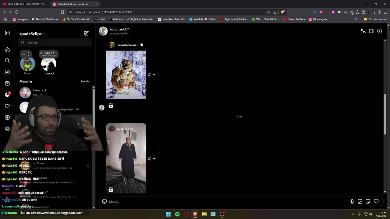
Task: Click the Mesaj message input field
Action: tap(229, 202)
